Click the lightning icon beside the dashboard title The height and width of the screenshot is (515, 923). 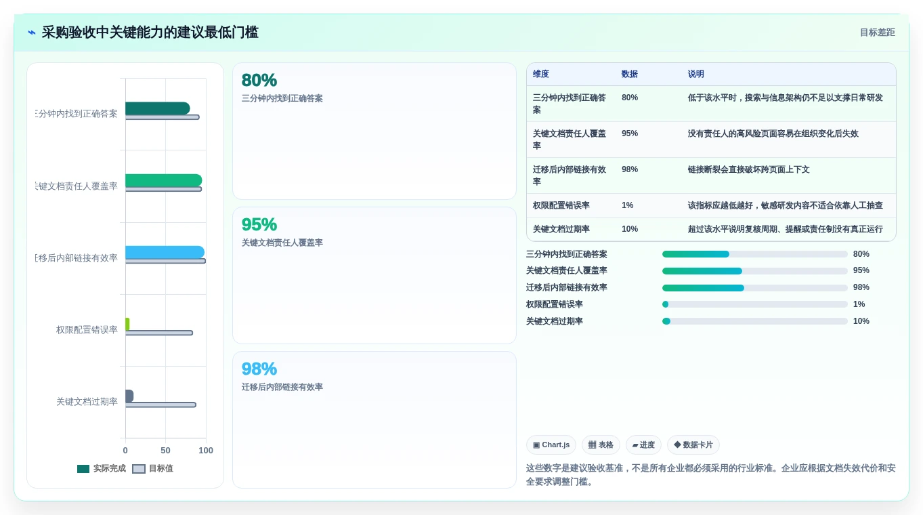pyautogui.click(x=32, y=33)
